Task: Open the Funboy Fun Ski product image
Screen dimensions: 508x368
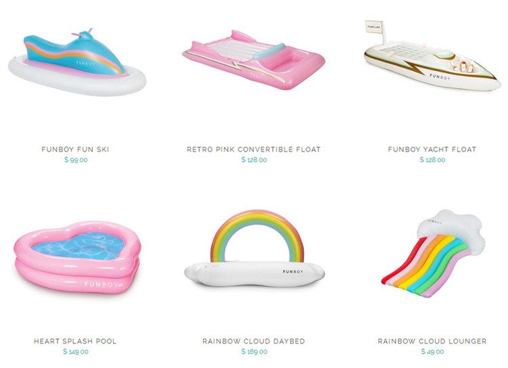Action: coord(77,62)
